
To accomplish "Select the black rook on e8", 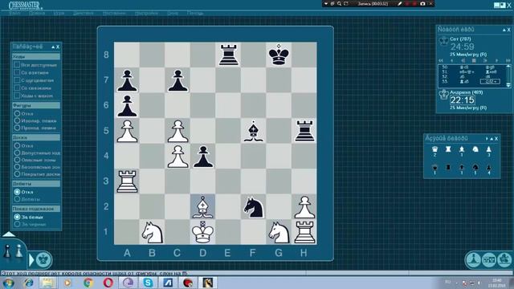I will click(228, 55).
